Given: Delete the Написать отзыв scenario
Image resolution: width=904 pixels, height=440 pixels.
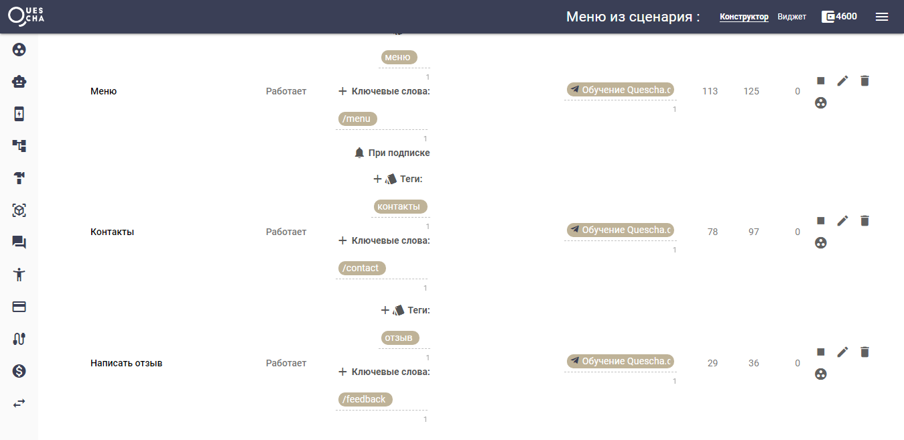Looking at the screenshot, I should [864, 352].
